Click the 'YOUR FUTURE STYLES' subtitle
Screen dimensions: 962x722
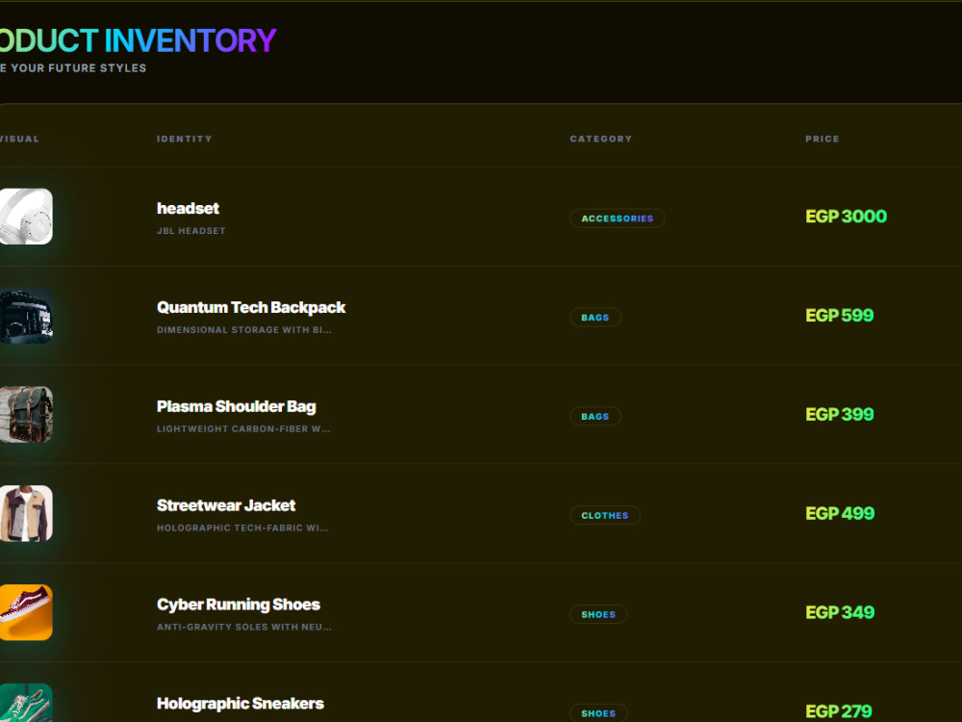(79, 68)
